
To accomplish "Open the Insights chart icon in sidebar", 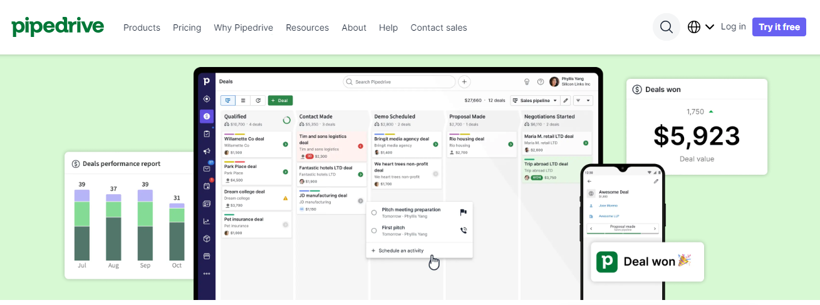I will pyautogui.click(x=207, y=221).
